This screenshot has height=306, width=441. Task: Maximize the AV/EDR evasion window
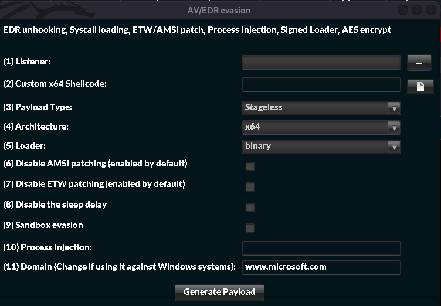pos(418,10)
